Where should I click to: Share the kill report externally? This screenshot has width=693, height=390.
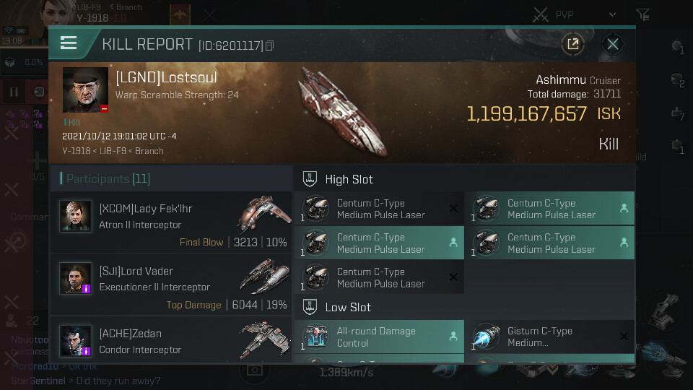pyautogui.click(x=572, y=44)
